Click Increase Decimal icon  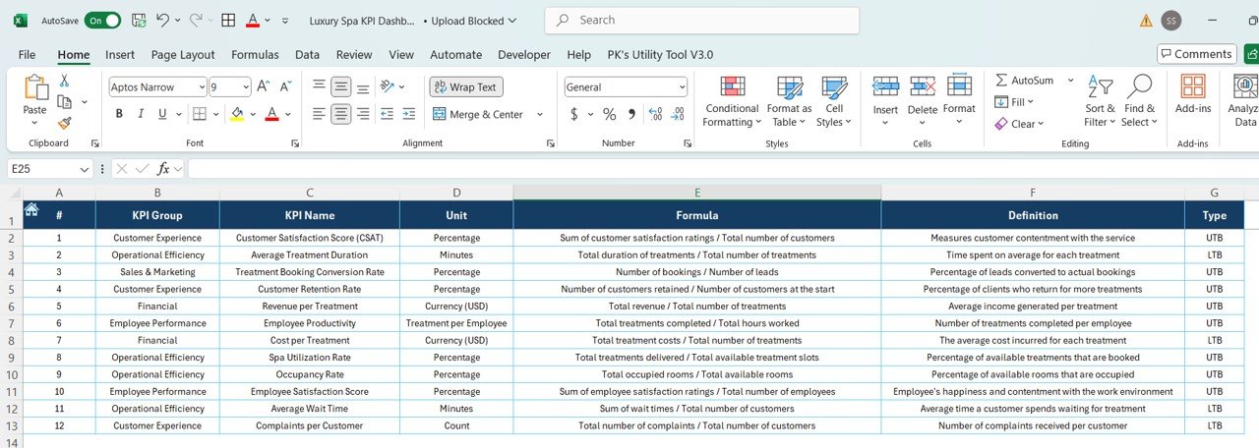[656, 114]
